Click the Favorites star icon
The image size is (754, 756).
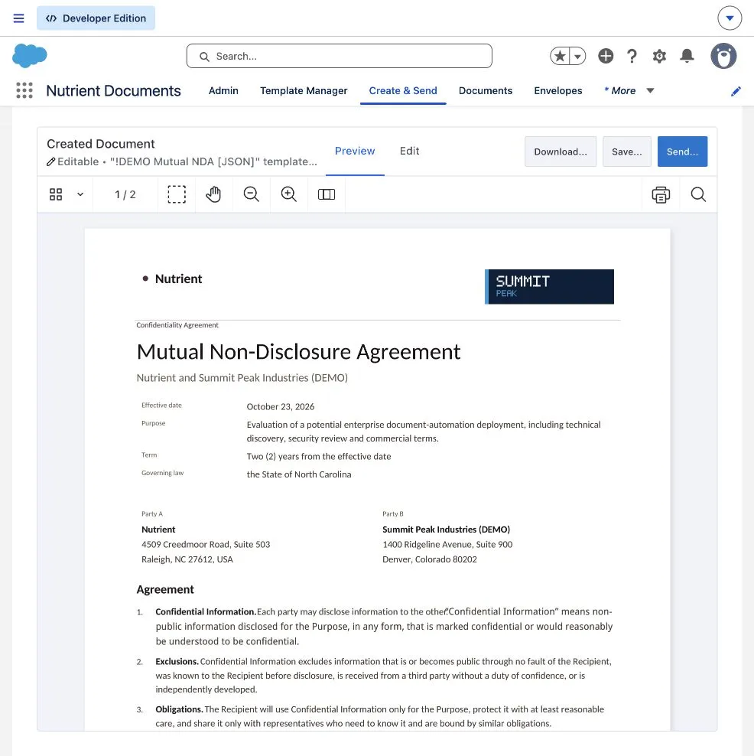[560, 56]
